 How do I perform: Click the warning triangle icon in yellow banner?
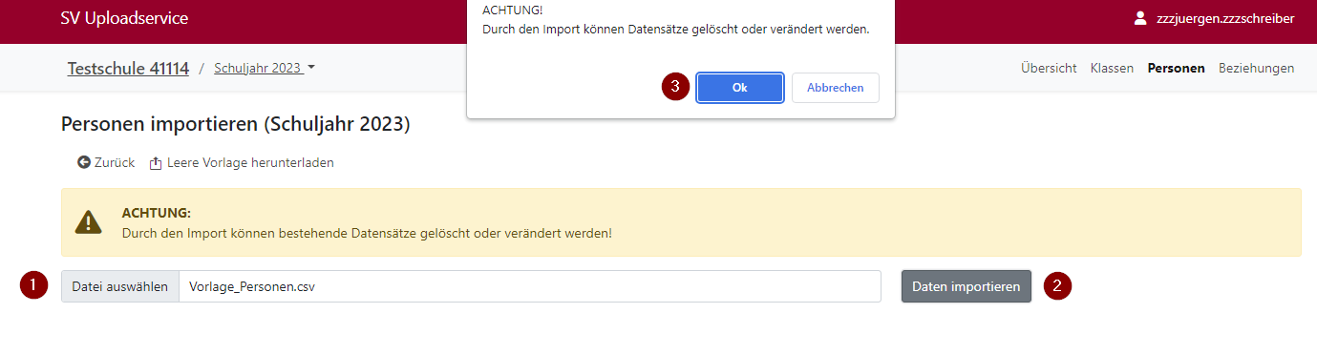[x=89, y=222]
